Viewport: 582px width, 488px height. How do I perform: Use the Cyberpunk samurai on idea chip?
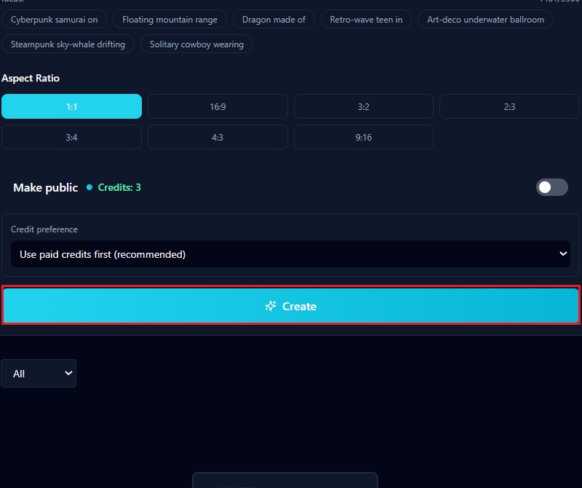54,20
